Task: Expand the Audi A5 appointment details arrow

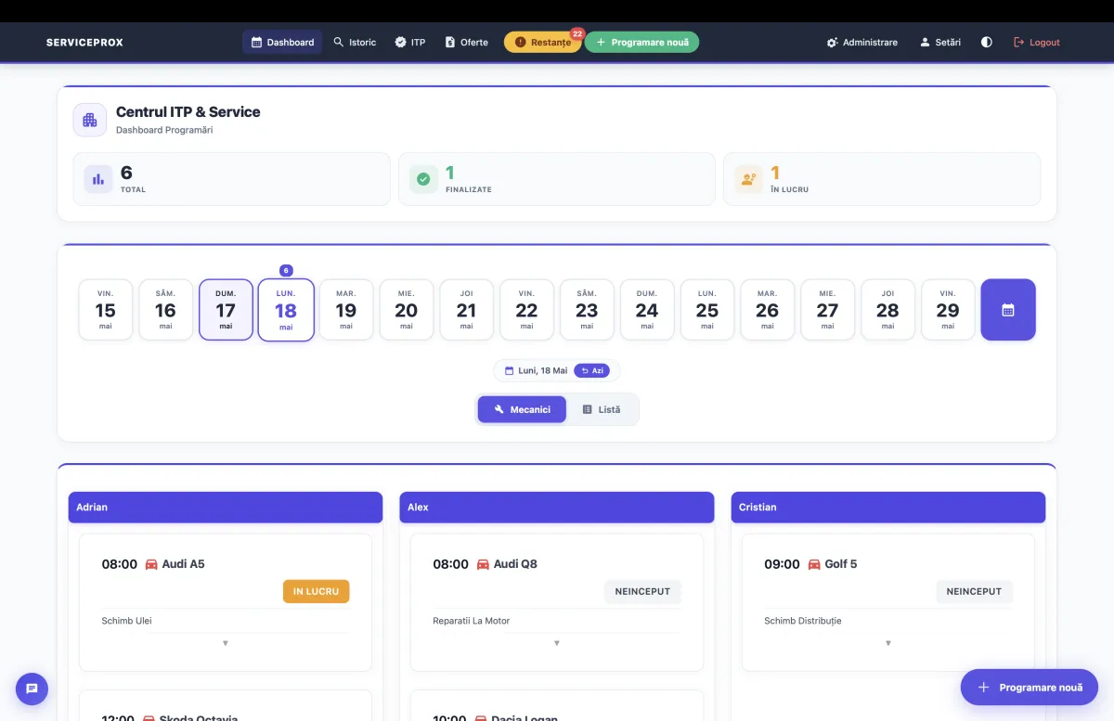Action: tap(226, 643)
